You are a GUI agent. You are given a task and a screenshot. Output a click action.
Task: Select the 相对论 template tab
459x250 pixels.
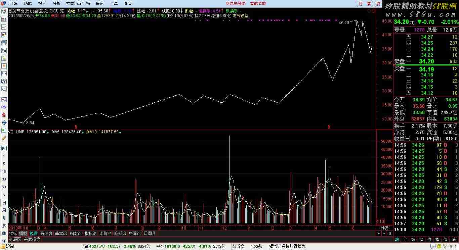(76, 233)
